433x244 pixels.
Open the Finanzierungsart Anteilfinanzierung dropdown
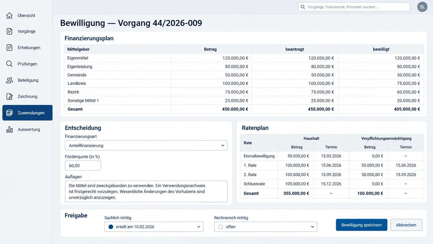click(x=146, y=145)
